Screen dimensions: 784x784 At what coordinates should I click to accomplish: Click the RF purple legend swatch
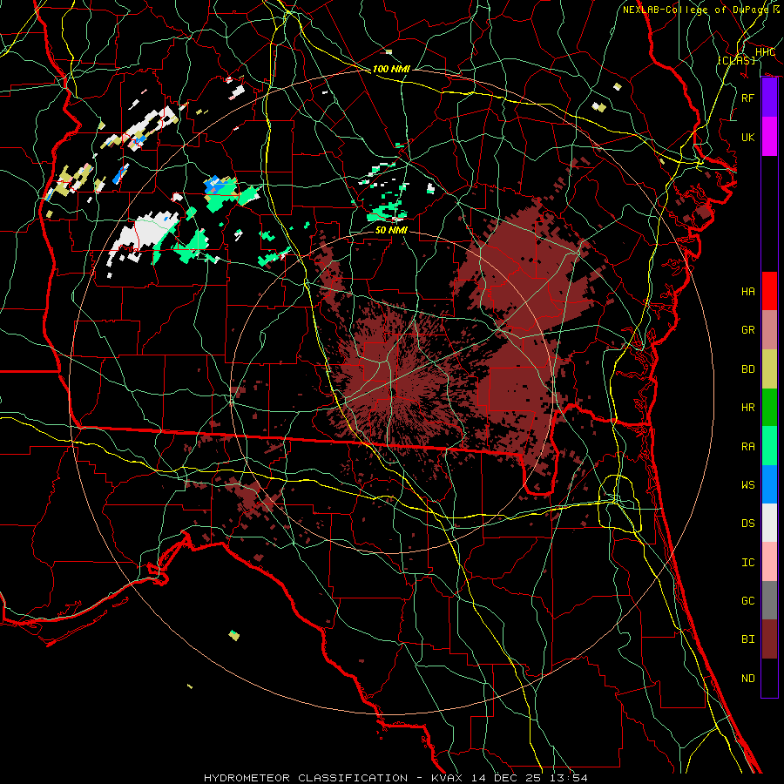[769, 98]
